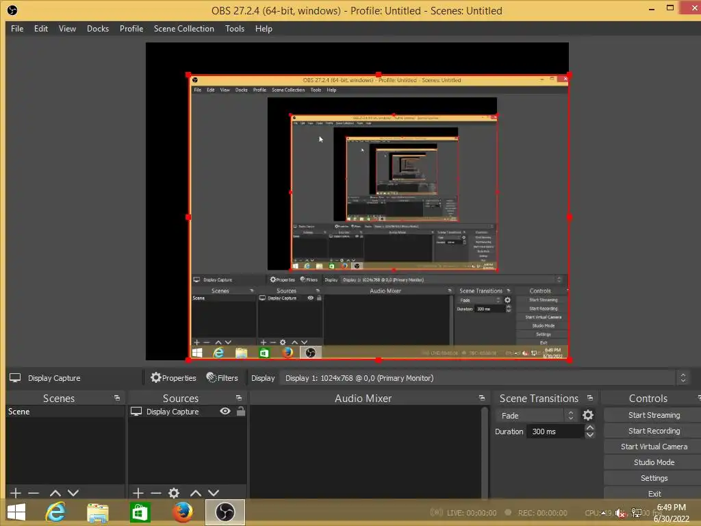
Task: Open Filters for Display Capture
Action: click(x=222, y=378)
